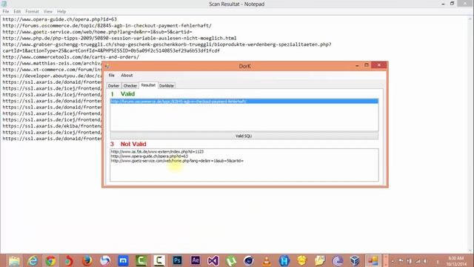Select the opera-guide.ch URL in Not Valid list
Image resolution: width=474 pixels, height=267 pixels.
[150, 156]
